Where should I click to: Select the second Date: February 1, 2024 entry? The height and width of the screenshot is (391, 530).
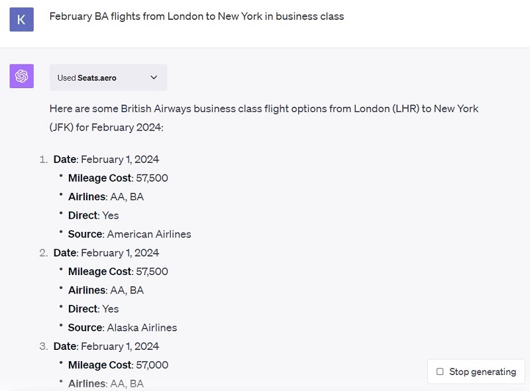point(106,252)
